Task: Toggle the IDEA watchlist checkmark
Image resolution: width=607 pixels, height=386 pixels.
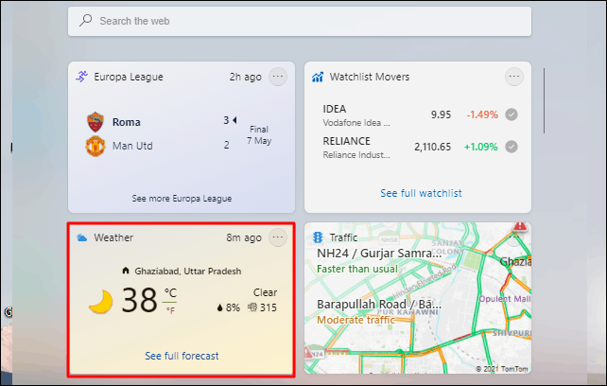Action: [x=512, y=114]
